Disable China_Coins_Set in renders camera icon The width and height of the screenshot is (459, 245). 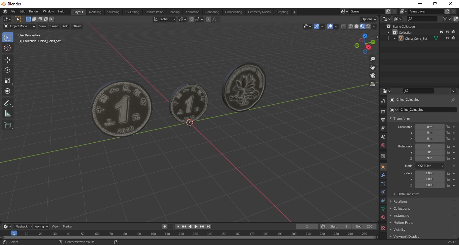pos(454,38)
